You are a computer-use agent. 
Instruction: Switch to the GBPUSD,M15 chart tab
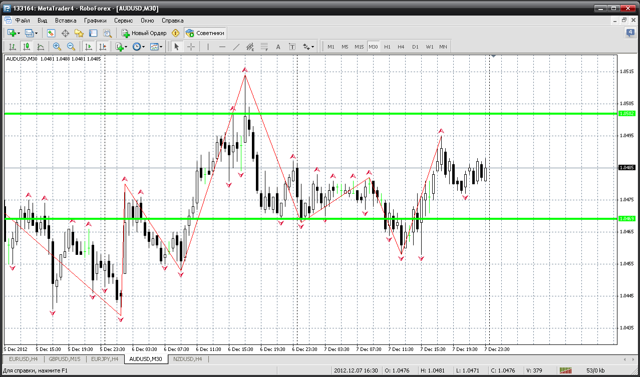65,359
